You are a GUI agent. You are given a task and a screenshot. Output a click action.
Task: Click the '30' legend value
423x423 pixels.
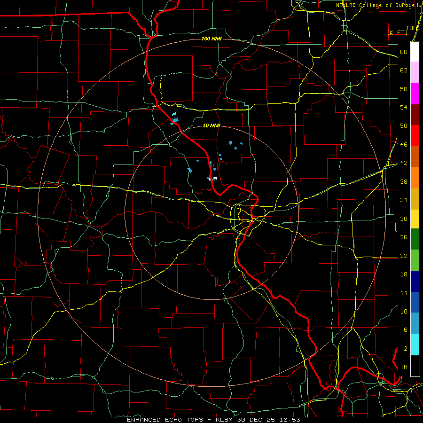(x=404, y=219)
